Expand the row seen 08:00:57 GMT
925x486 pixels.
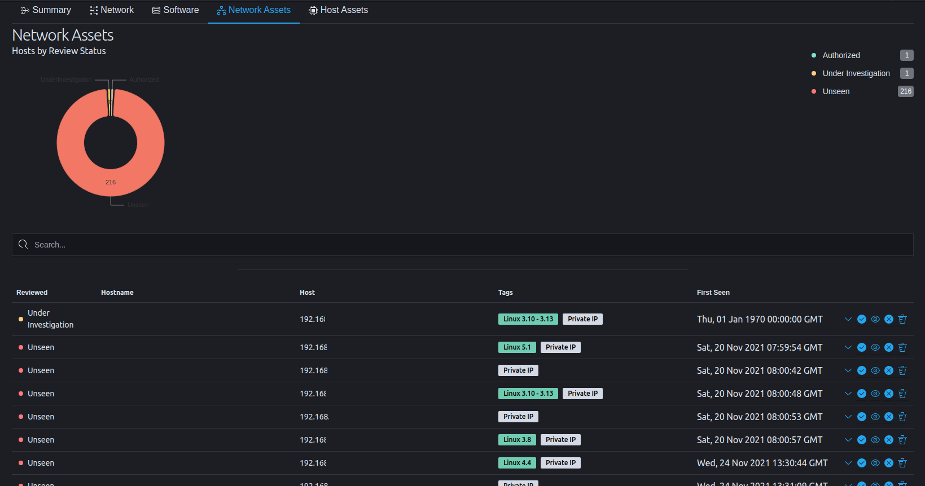tap(848, 440)
